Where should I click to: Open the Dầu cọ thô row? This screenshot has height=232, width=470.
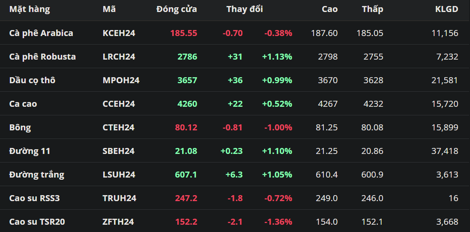(32, 80)
